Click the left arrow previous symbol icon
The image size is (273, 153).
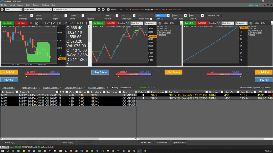[99, 10]
